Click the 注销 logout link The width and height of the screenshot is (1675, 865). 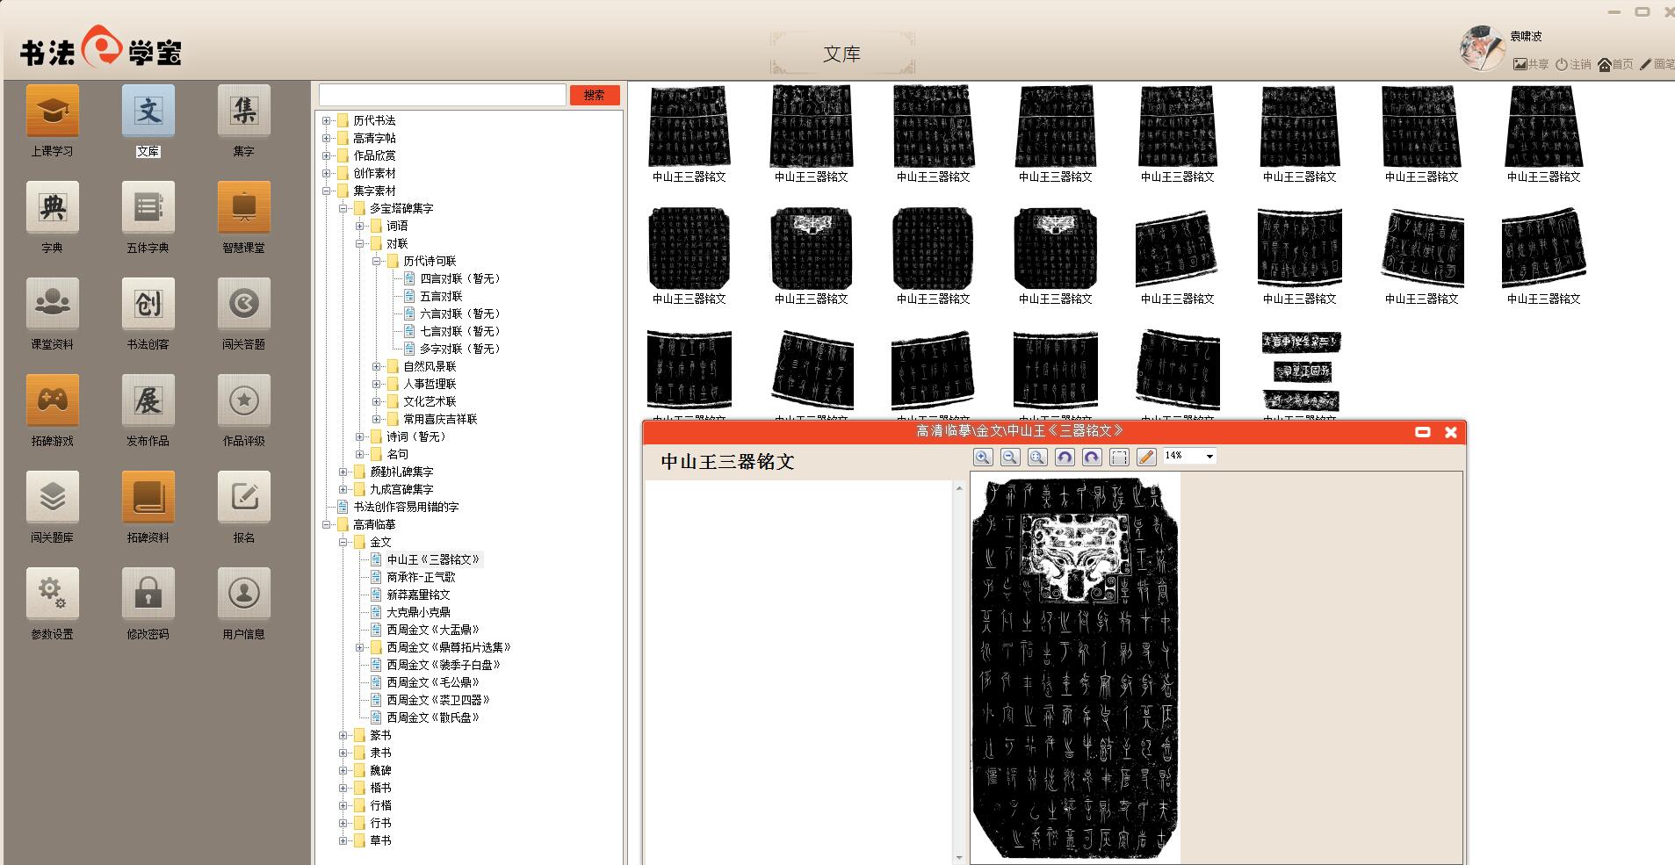pos(1573,64)
